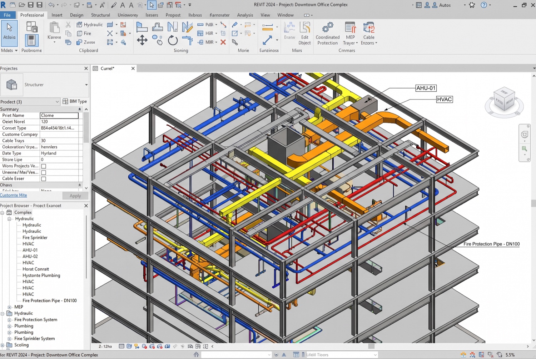Open the File menu

click(7, 15)
